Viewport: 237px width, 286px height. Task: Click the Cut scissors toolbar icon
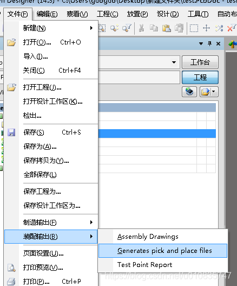142,28
